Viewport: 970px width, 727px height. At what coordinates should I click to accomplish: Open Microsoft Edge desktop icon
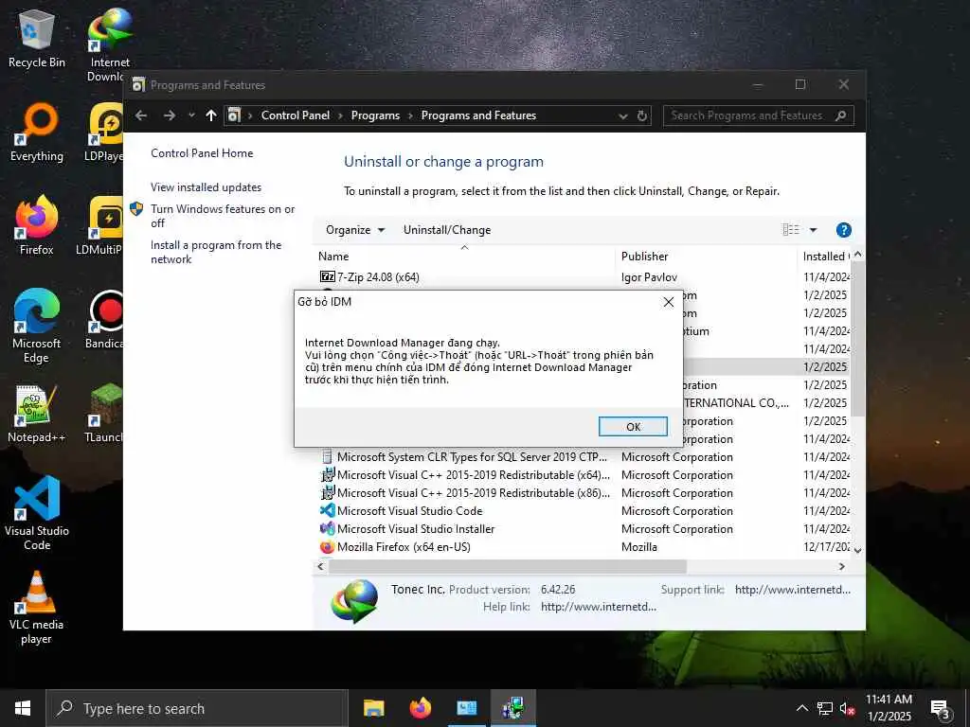[x=37, y=327]
